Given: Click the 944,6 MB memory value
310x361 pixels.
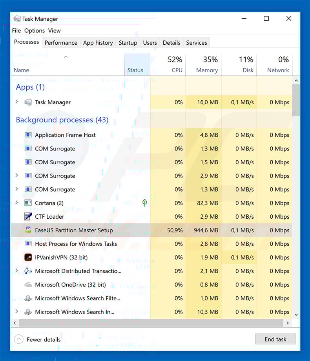Looking at the screenshot, I should point(206,230).
